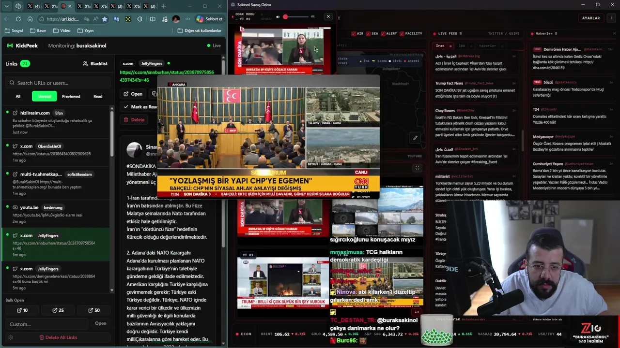Add page to favorites star
Screen dimensions: 620x348
[x=104, y=19]
